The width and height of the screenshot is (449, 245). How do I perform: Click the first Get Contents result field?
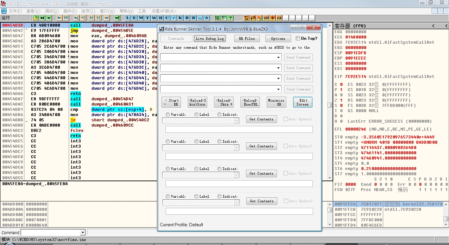click(239, 129)
